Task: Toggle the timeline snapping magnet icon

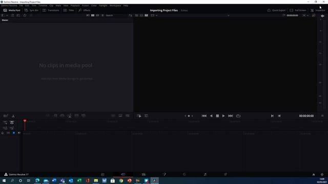Action: [3, 133]
